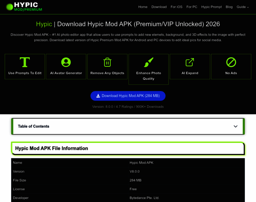Navigate to For iOS page
Image resolution: width=256 pixels, height=202 pixels.
tap(177, 7)
